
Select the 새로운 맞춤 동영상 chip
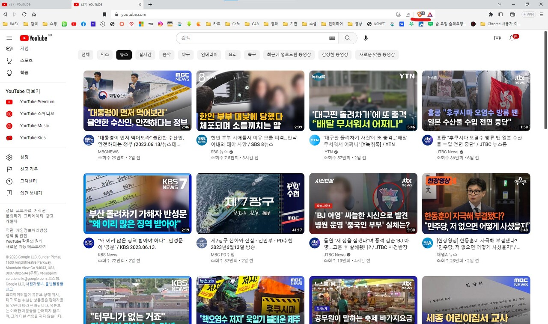pos(377,54)
